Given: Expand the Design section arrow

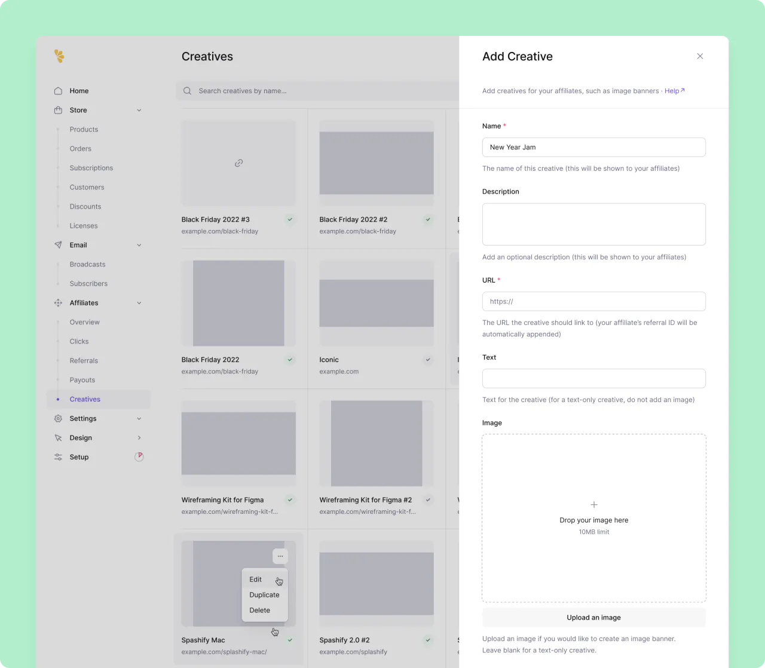Looking at the screenshot, I should point(139,438).
